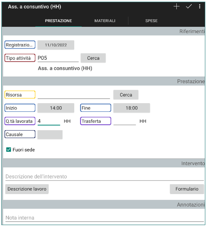
Task: Focus the Risorsa input field
Action: pos(74,95)
